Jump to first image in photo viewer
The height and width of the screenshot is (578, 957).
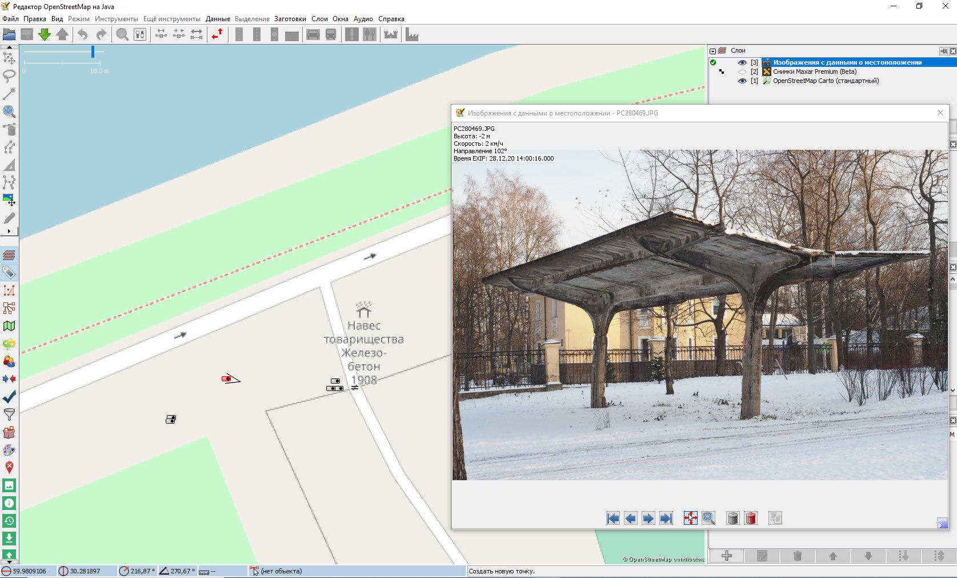click(612, 519)
